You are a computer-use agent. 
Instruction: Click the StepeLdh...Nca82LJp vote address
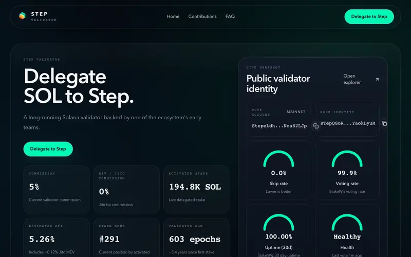point(279,126)
